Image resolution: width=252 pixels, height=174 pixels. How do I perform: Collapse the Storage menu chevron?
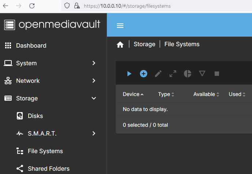(94, 98)
